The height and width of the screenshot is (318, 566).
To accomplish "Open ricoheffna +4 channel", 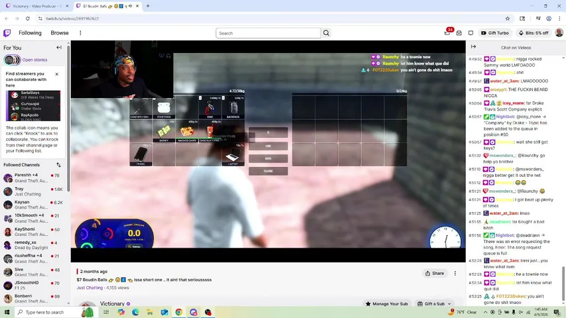I will coord(33,258).
